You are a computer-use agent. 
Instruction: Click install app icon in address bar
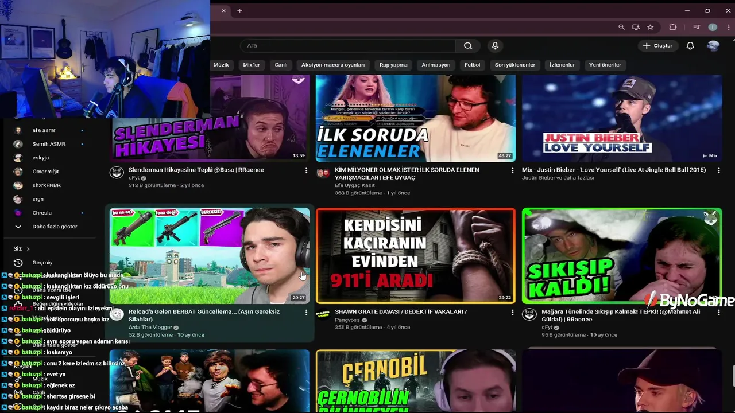tap(636, 27)
